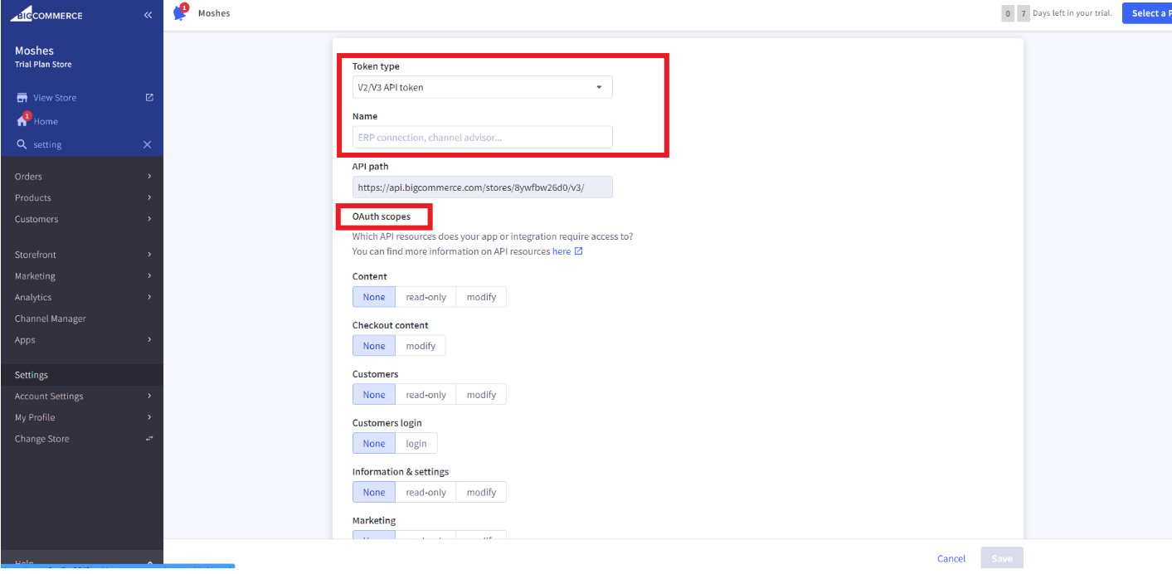Screen dimensions: 1172x574
Task: Open the Token type dropdown
Action: [483, 87]
